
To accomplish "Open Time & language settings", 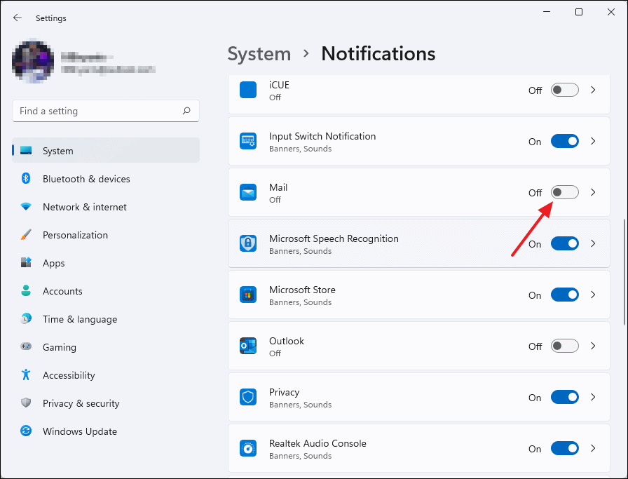I will coord(106,319).
